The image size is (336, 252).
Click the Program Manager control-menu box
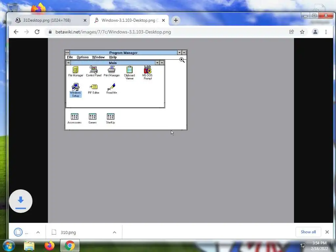point(67,52)
